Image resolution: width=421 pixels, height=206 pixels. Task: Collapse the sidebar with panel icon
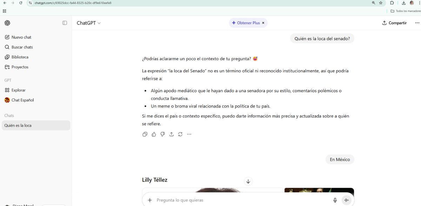[x=65, y=23]
